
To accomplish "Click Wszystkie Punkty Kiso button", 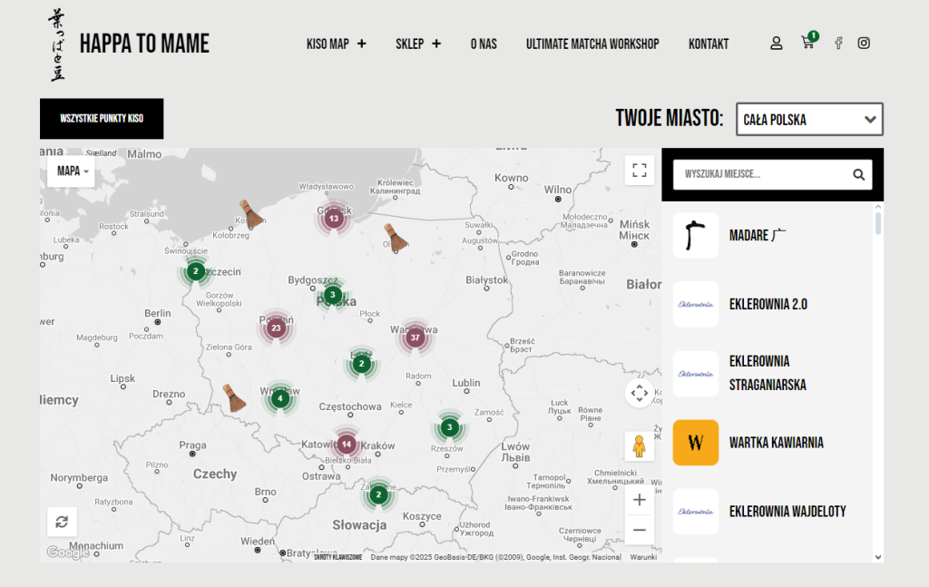I will (x=102, y=119).
